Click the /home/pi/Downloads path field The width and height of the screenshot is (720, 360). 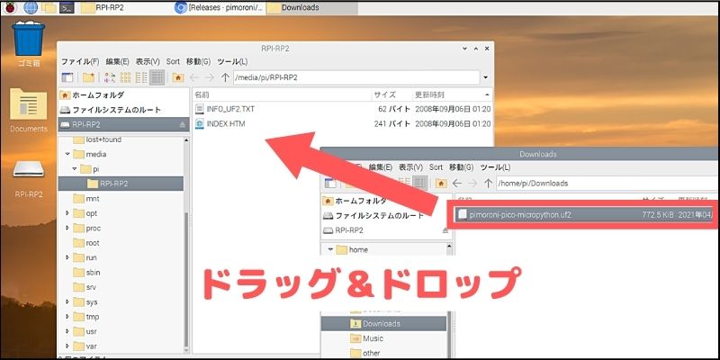pos(607,184)
